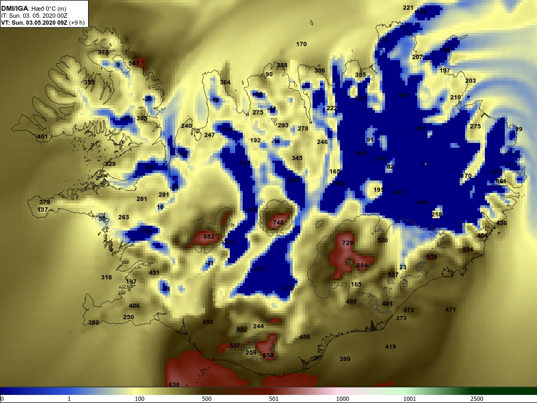Click the legend label '1000'
The image size is (537, 403).
[343, 399]
